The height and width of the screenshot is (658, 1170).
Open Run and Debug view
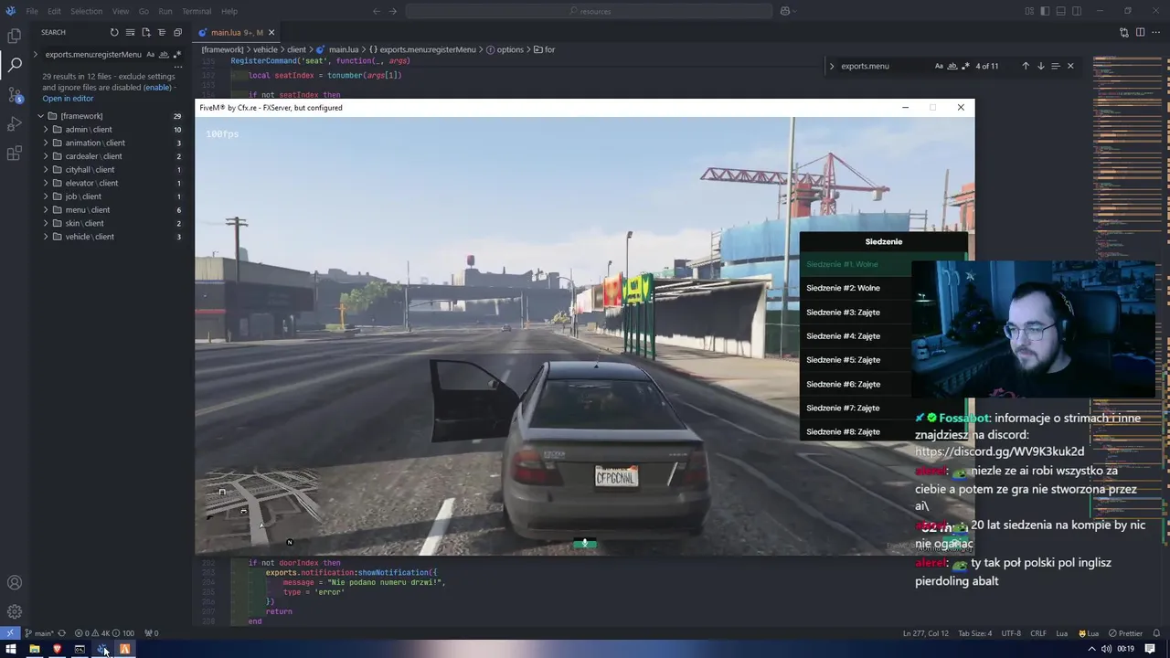[x=15, y=123]
